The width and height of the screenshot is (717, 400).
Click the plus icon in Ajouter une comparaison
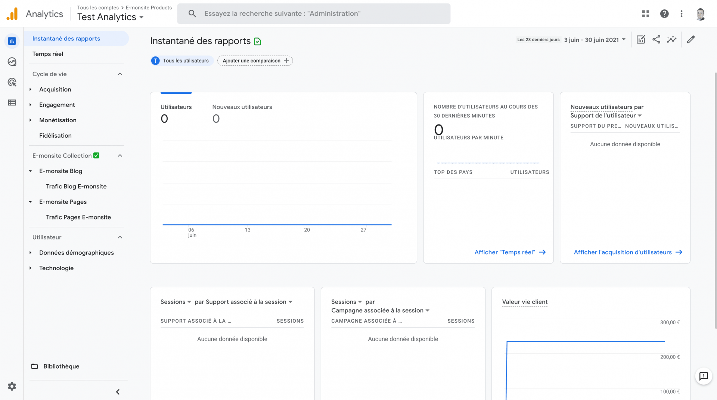pos(286,61)
